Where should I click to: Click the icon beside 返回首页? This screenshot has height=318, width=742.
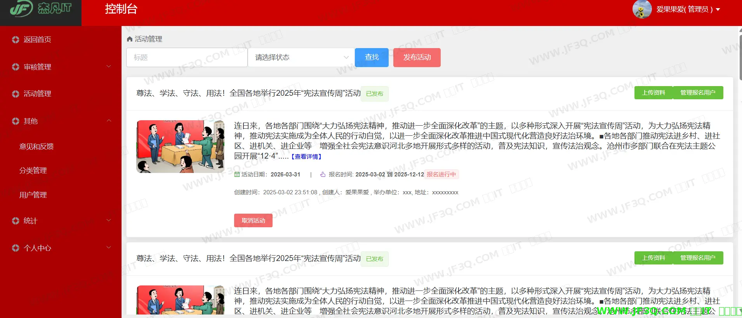[16, 40]
